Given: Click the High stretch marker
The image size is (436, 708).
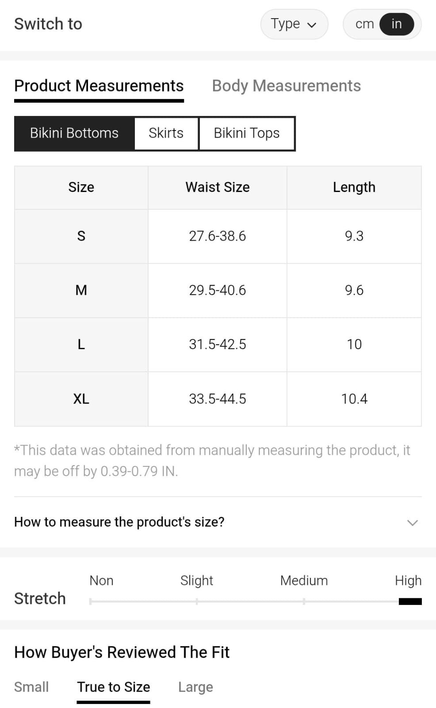Looking at the screenshot, I should 410,601.
